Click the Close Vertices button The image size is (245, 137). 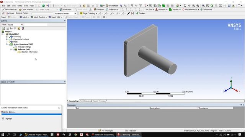click(26, 10)
